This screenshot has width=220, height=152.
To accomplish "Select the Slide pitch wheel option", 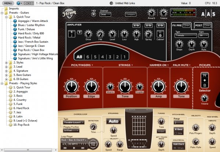I will [179, 133].
